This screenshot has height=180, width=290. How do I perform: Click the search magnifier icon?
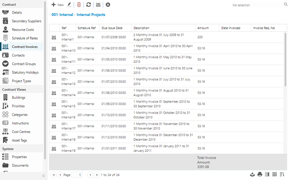pyautogui.click(x=286, y=4)
